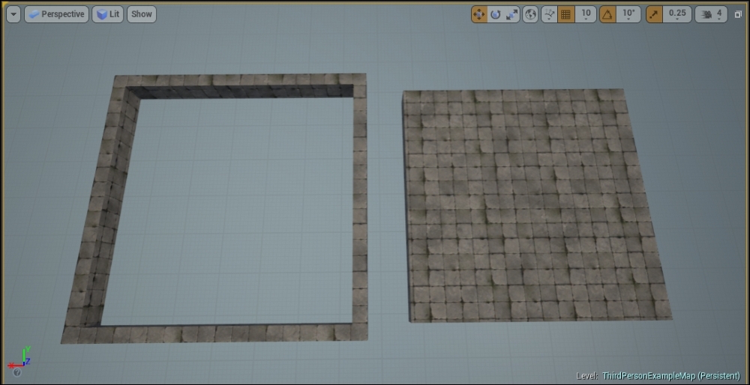Open grid snap size dropdown showing 10
The height and width of the screenshot is (385, 750).
586,14
